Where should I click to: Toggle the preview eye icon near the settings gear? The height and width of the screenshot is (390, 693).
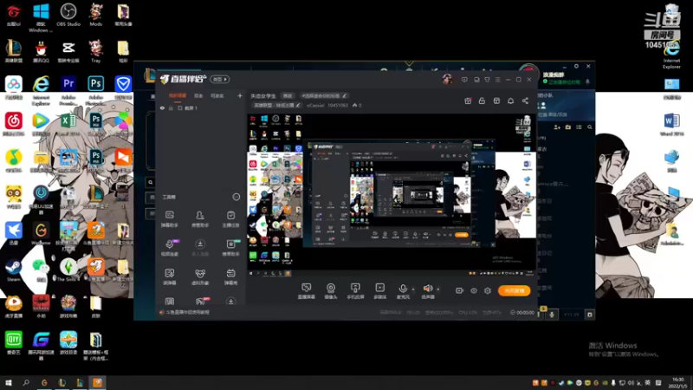pyautogui.click(x=474, y=290)
